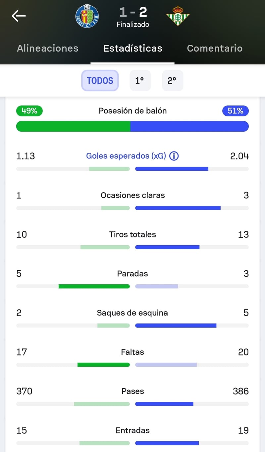
Task: Tap the 1 - 2 final score
Action: click(133, 12)
